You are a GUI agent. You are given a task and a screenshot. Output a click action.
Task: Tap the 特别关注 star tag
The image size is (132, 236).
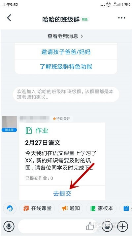(x=61, y=119)
